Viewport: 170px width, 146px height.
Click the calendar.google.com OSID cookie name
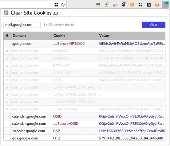[57, 116]
